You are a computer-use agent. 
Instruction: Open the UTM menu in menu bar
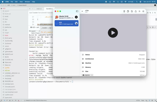coord(7,2)
